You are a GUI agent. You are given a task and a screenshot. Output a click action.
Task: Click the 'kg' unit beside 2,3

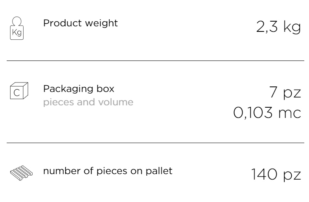292,27
